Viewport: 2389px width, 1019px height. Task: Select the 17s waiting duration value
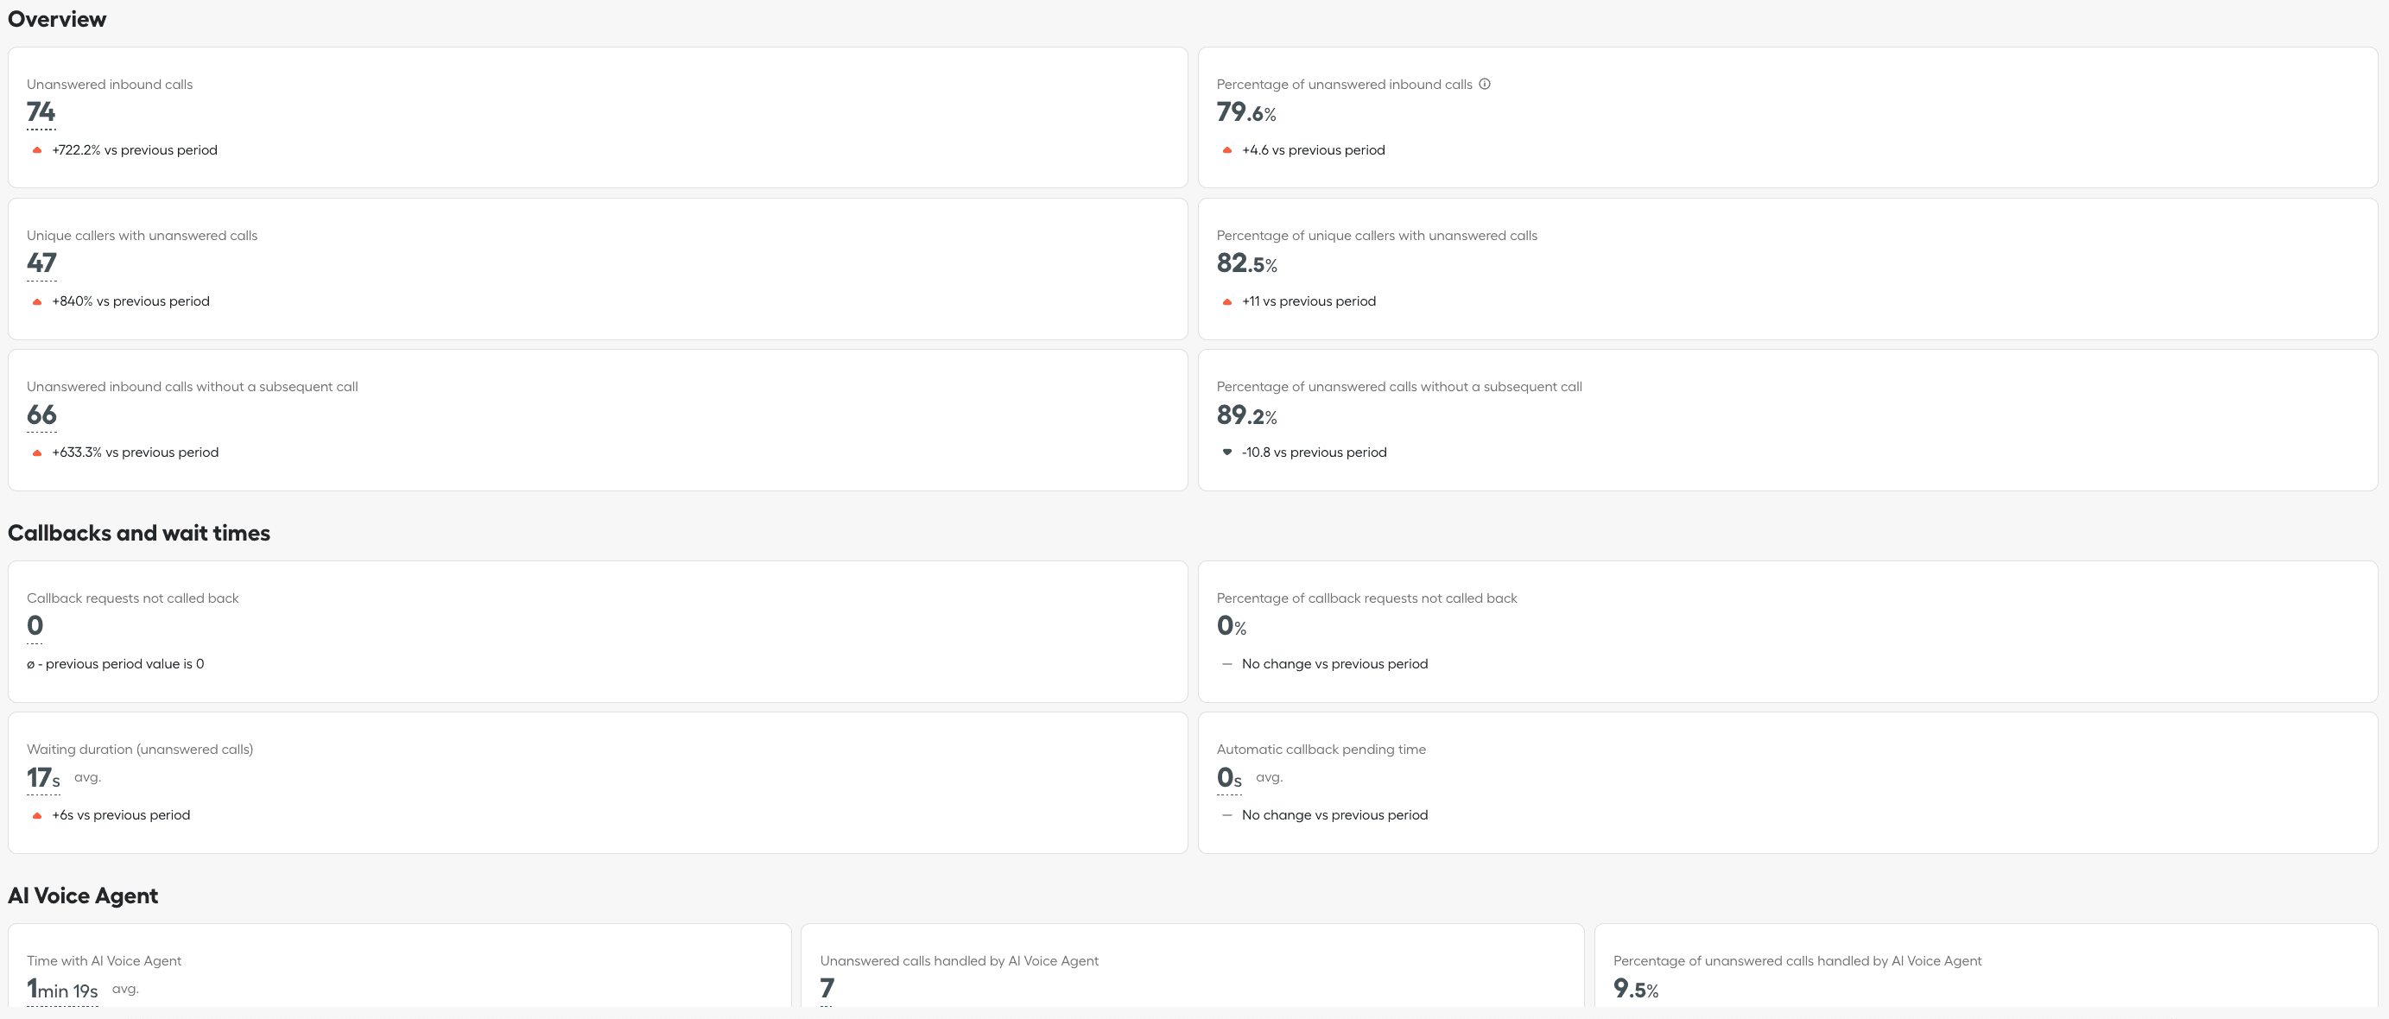pyautogui.click(x=42, y=779)
